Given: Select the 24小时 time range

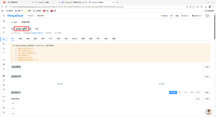Looking at the screenshot, I should 173,93.
